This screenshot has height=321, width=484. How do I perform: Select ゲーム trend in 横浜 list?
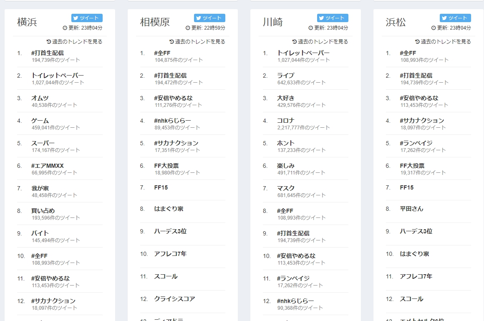[40, 121]
